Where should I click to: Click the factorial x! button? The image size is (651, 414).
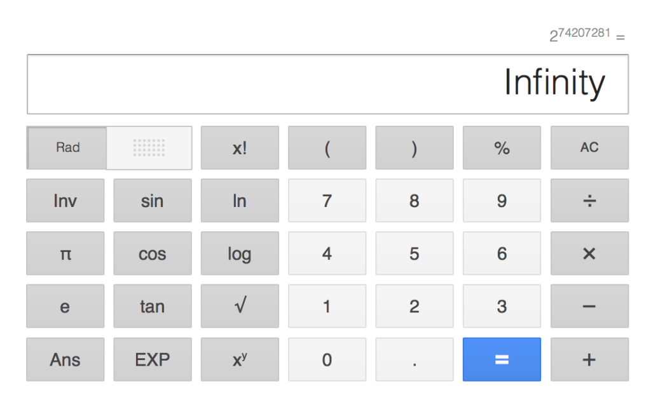(x=240, y=148)
